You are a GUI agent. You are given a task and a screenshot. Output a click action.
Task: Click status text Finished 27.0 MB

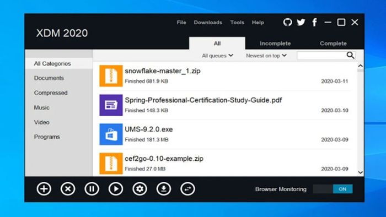(x=145, y=169)
